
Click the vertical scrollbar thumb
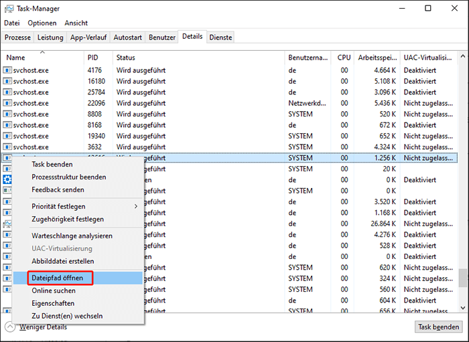point(462,277)
